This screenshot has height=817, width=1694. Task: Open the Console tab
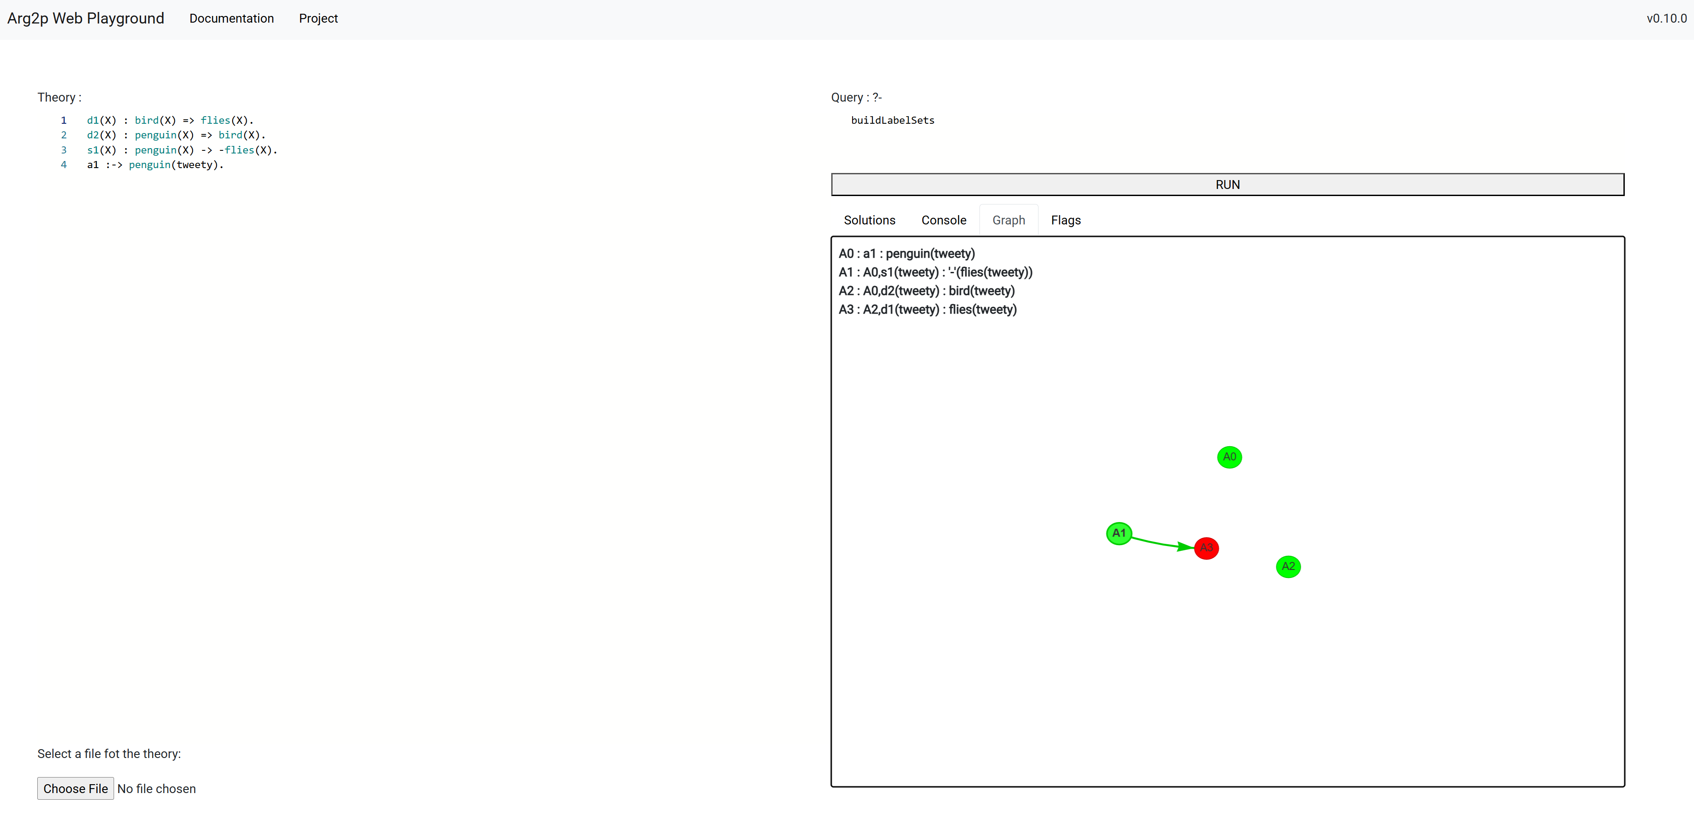943,220
